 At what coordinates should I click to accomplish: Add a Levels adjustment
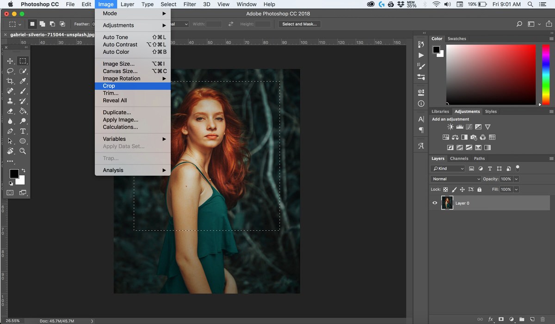tap(460, 127)
